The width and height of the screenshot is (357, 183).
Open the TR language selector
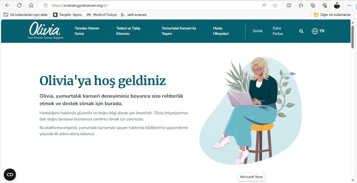318,31
